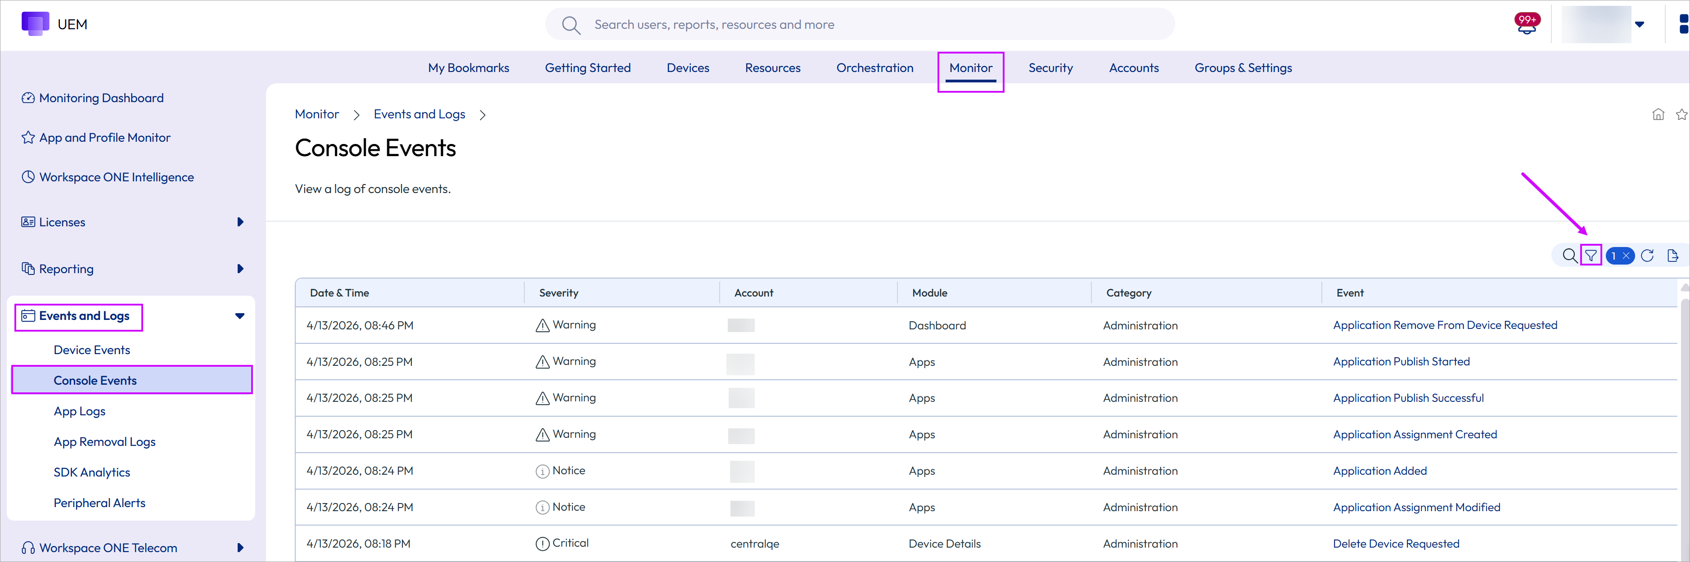Viewport: 1690px width, 562px height.
Task: Collapse the Events and Logs section
Action: tap(240, 316)
